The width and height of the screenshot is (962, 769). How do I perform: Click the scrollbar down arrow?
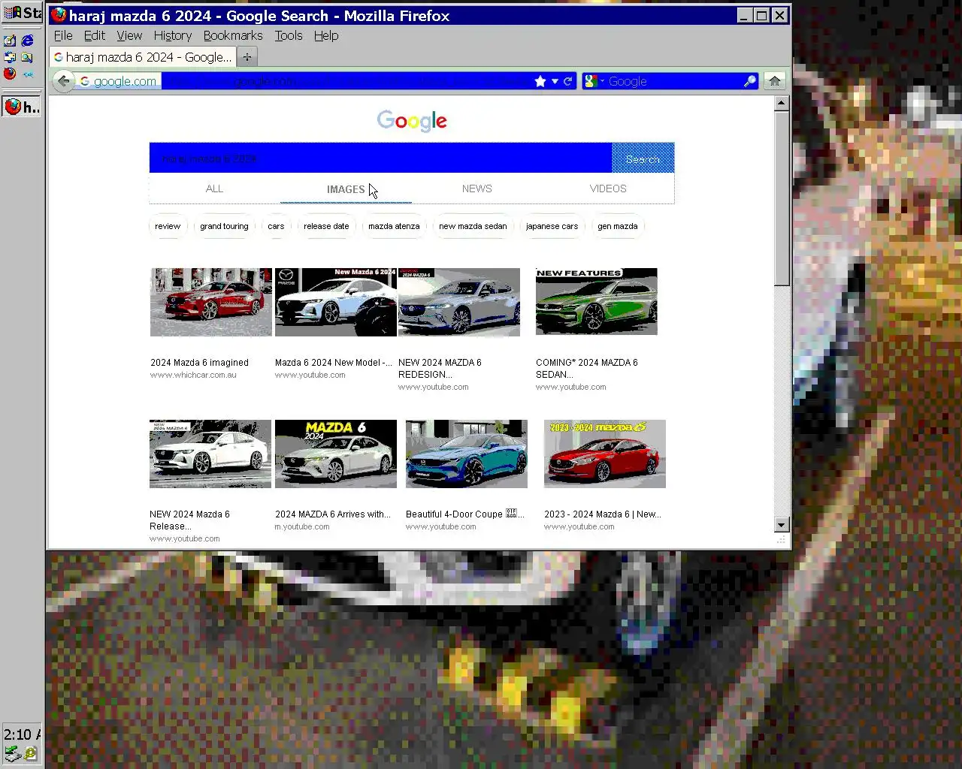click(782, 525)
